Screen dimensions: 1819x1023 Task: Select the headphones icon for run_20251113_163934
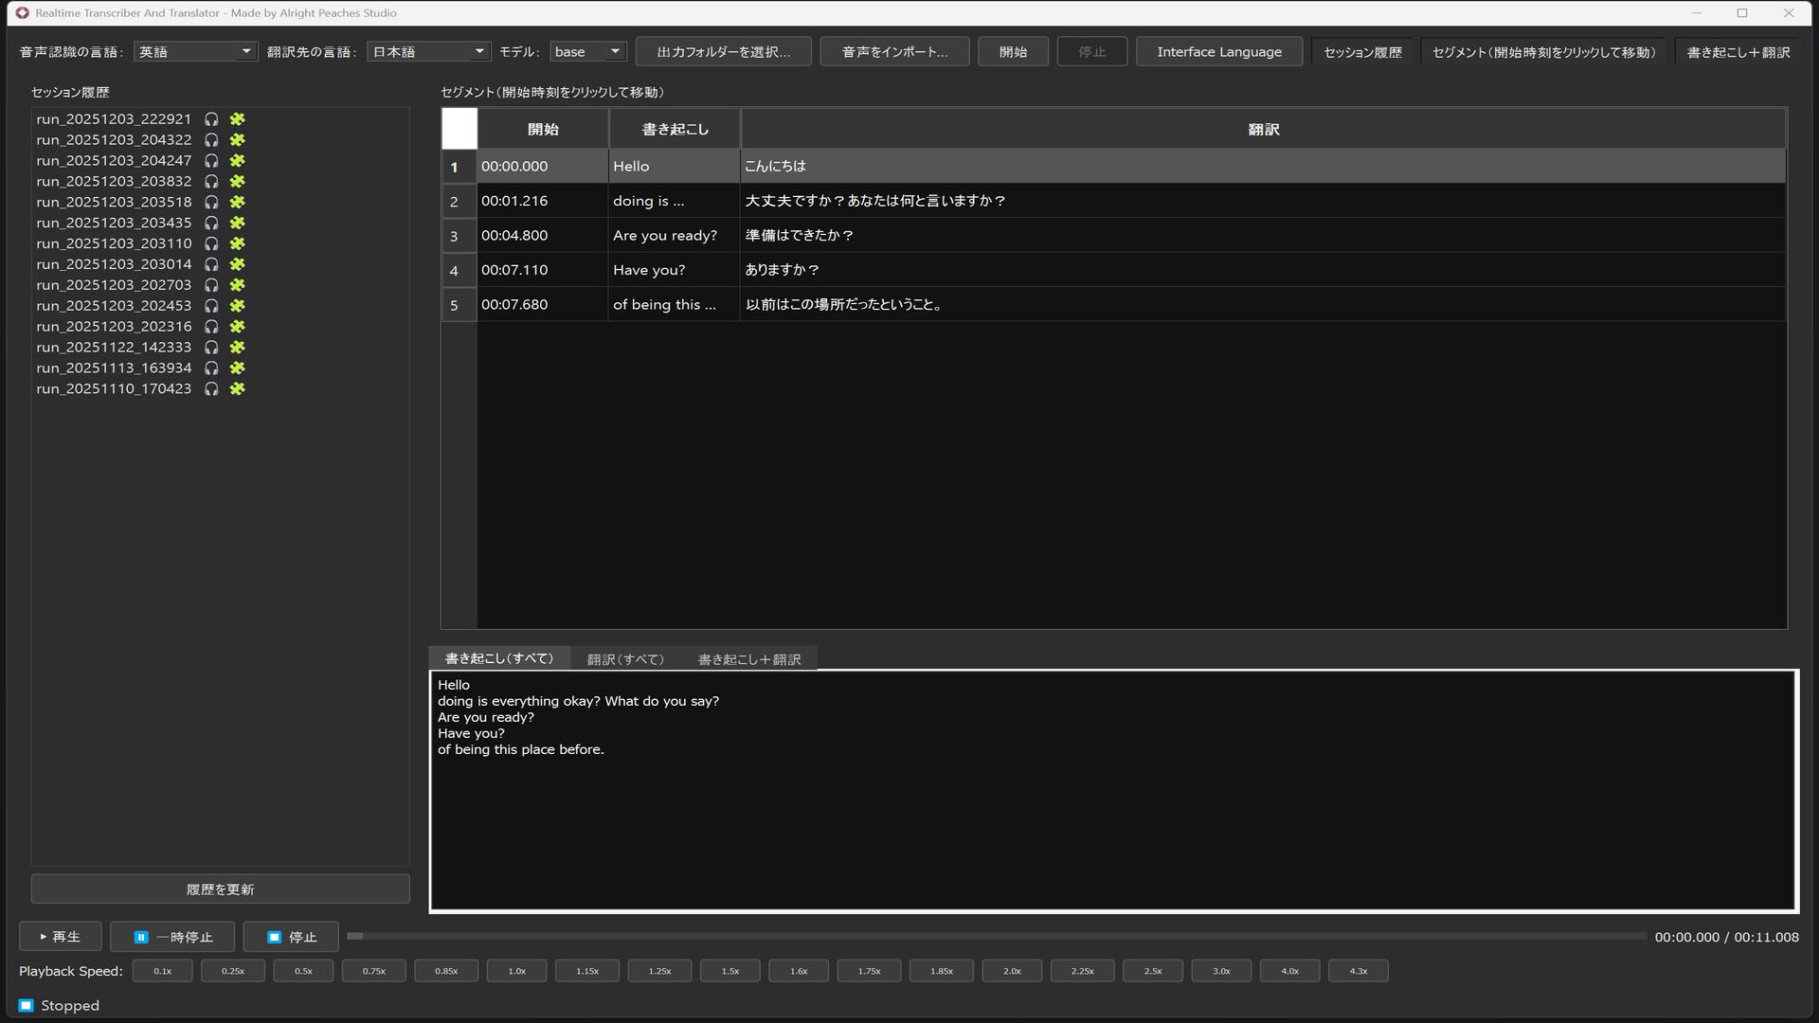click(211, 368)
